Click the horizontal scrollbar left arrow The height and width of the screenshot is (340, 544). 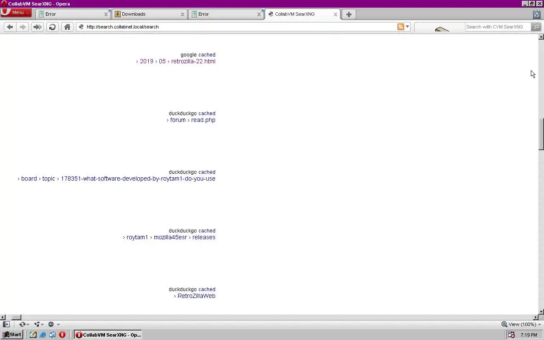3,317
